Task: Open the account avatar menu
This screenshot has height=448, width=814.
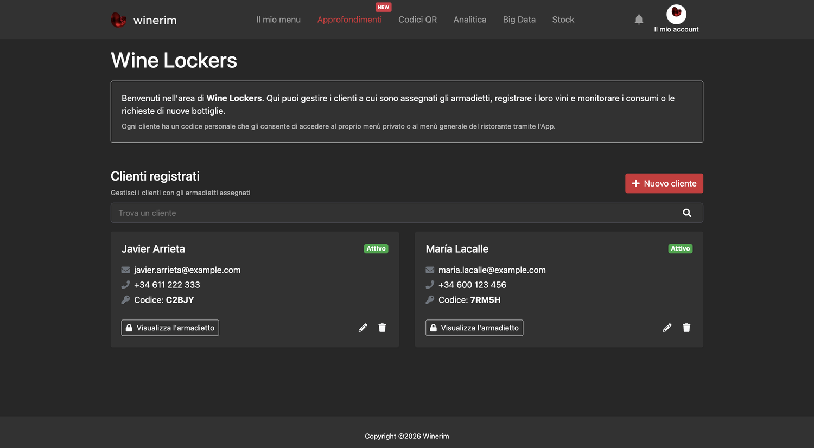Action: point(676,14)
